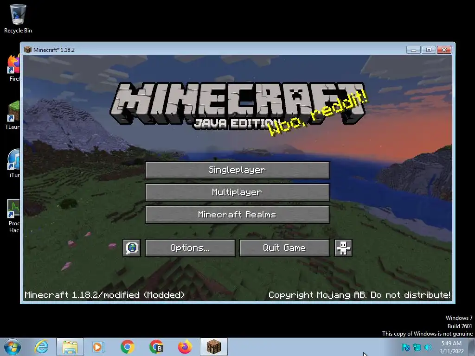Click the taskbar clock showing 5:49 AM
The width and height of the screenshot is (475, 356).
451,347
